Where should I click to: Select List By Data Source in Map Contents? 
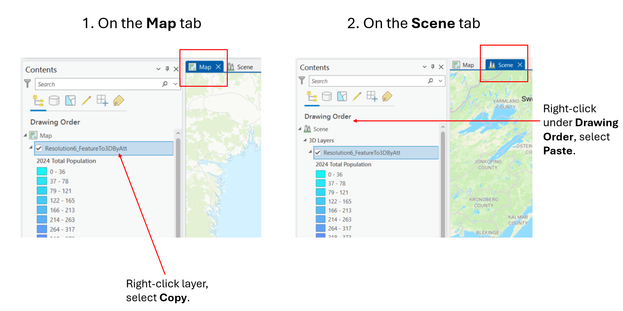pos(55,100)
